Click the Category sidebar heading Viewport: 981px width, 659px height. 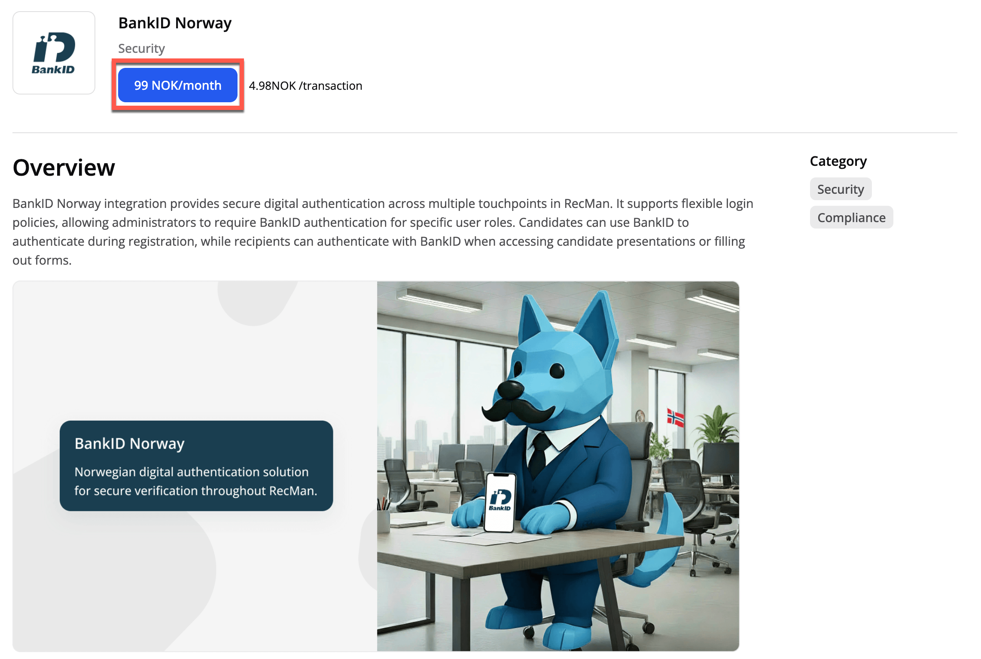coord(838,161)
